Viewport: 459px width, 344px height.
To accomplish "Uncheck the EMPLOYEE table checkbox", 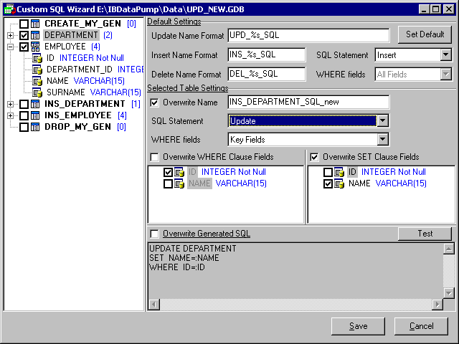I will (x=24, y=47).
